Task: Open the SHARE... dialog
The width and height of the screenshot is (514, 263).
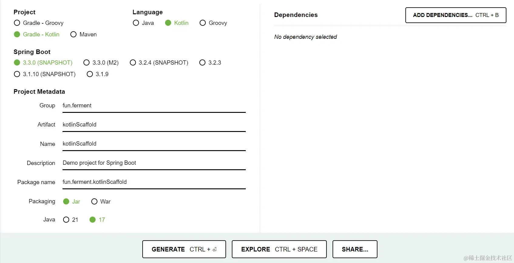Action: coord(355,249)
